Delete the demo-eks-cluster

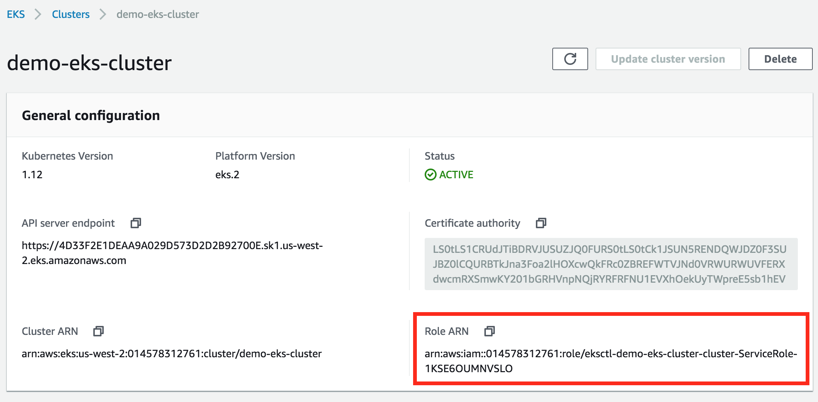coord(780,59)
